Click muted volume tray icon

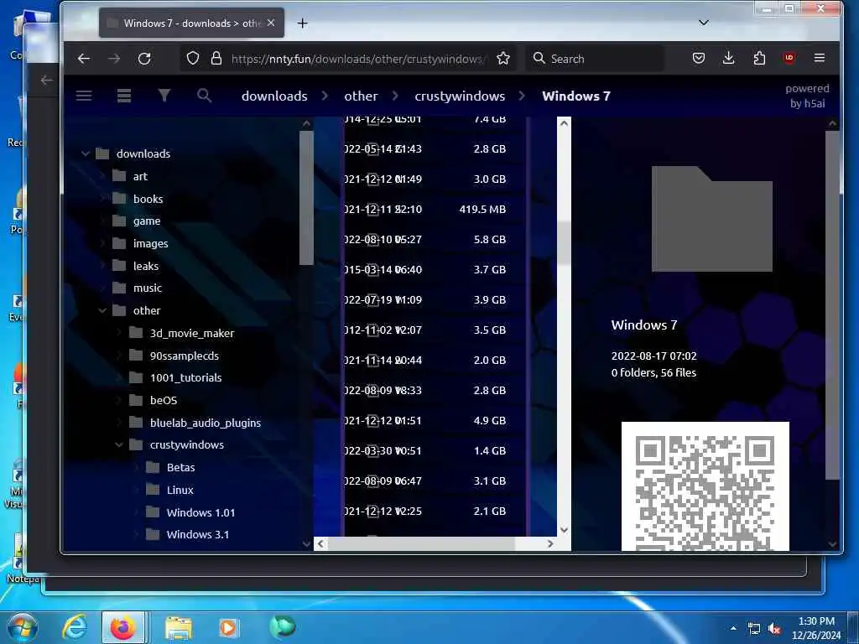774,629
